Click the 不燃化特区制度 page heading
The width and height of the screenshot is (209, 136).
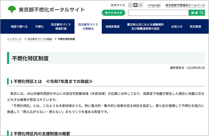coord(30,58)
